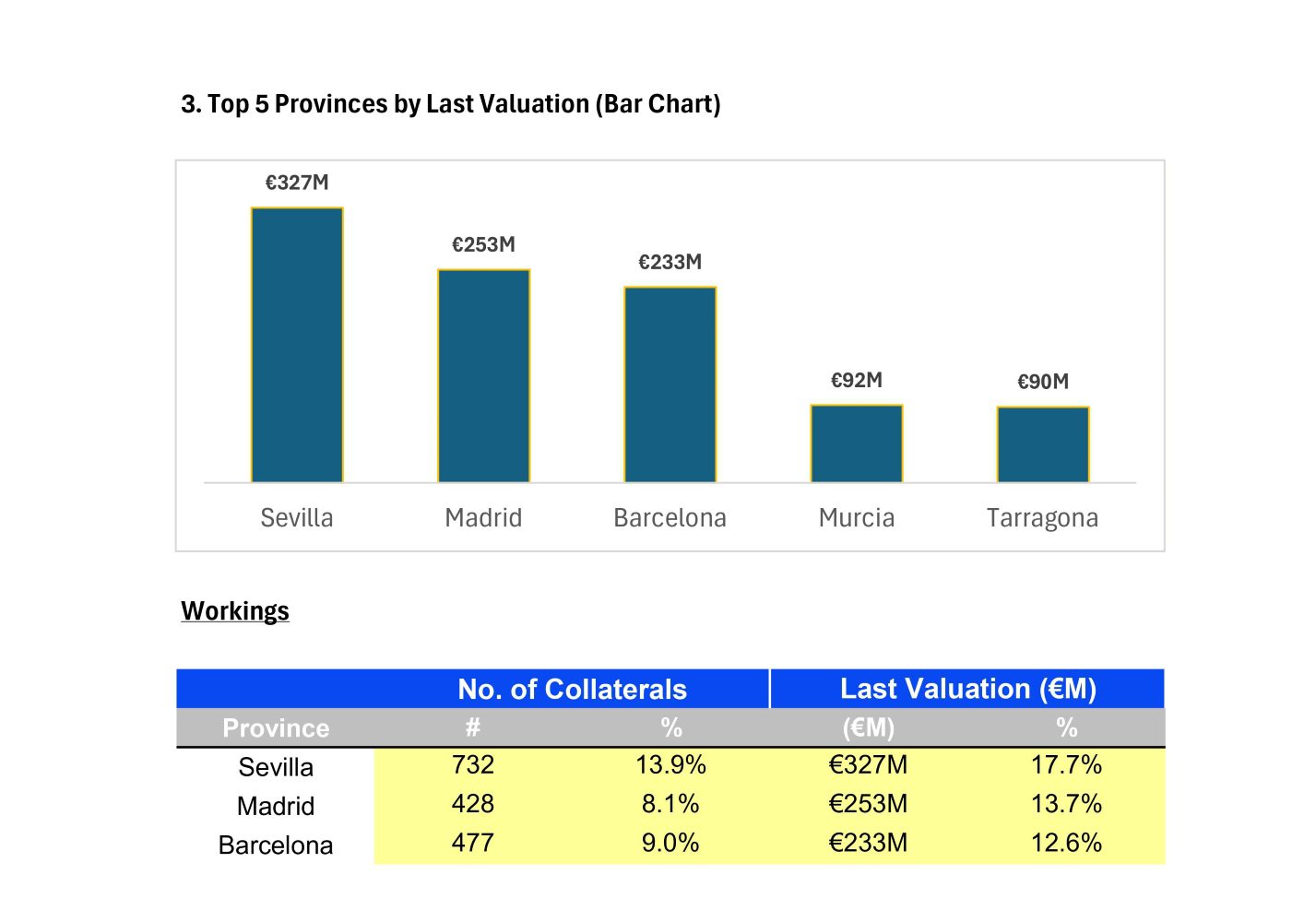Click the €90M data label above Tarragona
Image resolution: width=1304 pixels, height=922 pixels.
[x=1042, y=382]
